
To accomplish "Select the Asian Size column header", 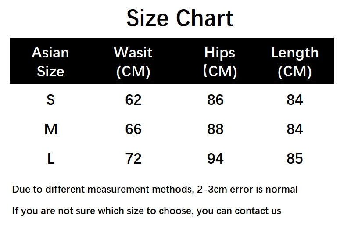I will click(50, 62).
